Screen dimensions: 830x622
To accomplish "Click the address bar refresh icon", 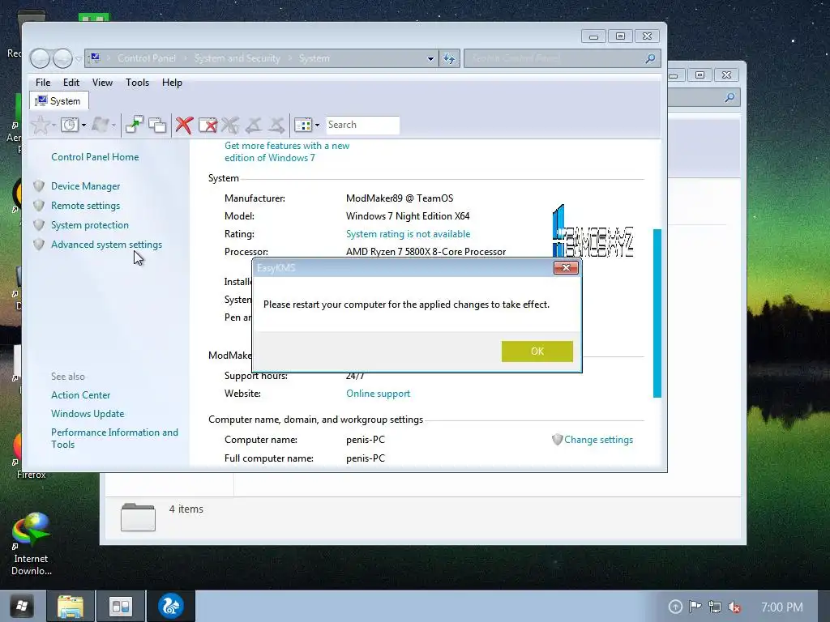I will [x=449, y=58].
